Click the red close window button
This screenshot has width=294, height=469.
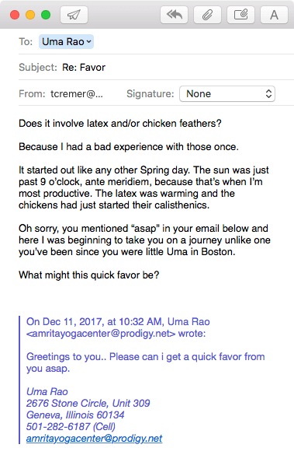(15, 15)
